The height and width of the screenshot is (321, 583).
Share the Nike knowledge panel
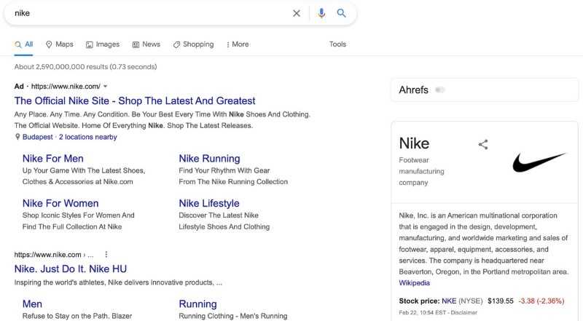coord(483,144)
